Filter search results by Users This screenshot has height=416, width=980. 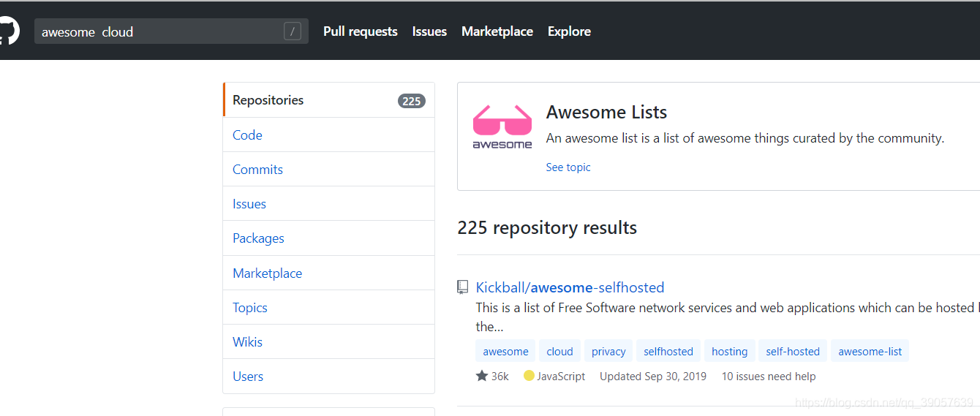[328, 376]
